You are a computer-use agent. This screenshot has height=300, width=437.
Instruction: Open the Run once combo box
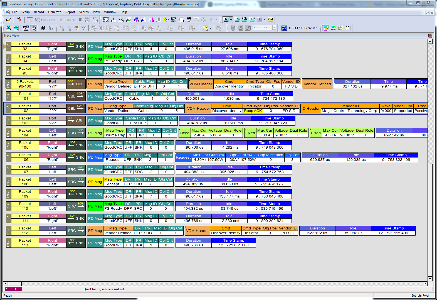coord(264,27)
